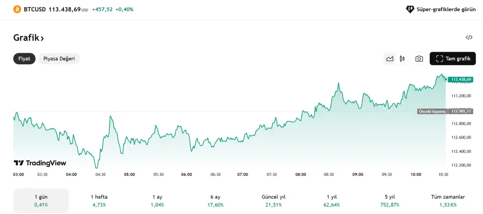Select the Piyasa Değeri toggle
The image size is (483, 214).
[x=59, y=59]
